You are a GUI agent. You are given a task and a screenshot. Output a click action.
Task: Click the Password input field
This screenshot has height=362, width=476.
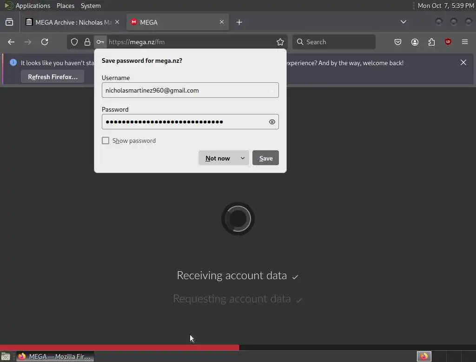190,122
